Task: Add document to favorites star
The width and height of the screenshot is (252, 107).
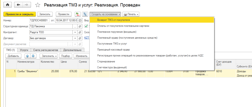Action: click(38, 5)
